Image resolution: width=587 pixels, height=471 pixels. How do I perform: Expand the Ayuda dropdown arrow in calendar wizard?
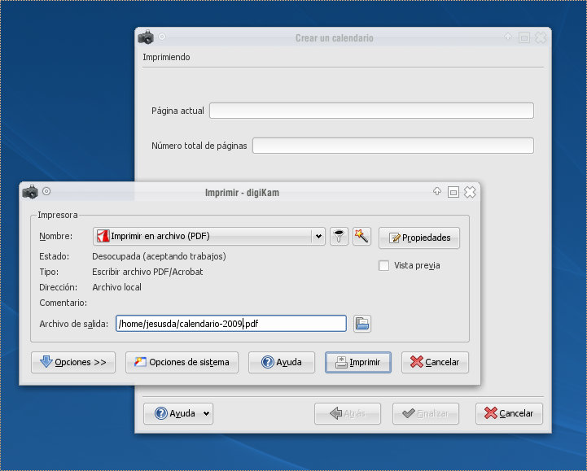206,414
